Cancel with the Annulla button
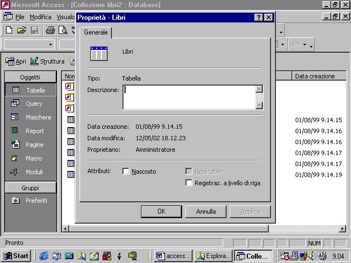 [x=206, y=211]
